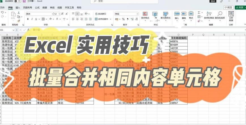Click the Paste clipboard icon
Viewport: 246px width, 125px height.
(x=13, y=14)
